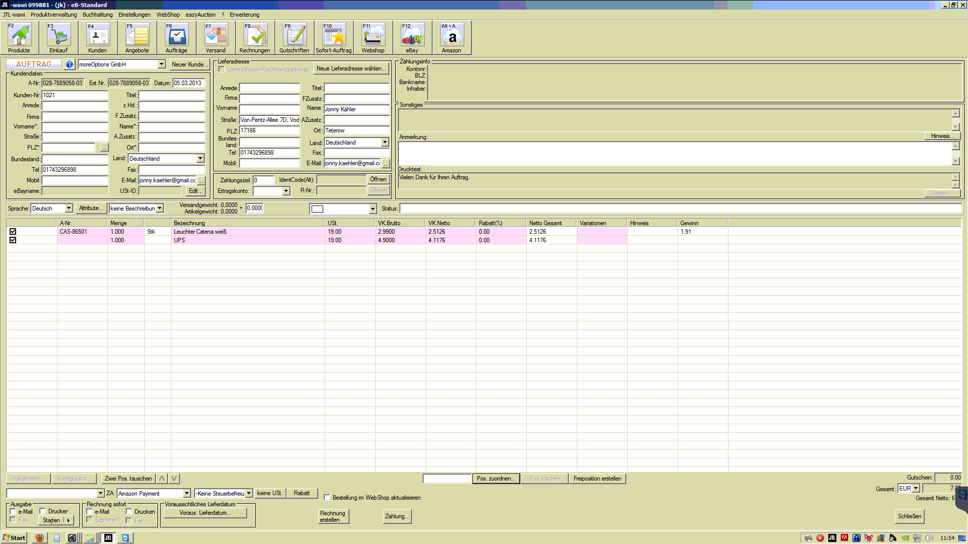The height and width of the screenshot is (544, 968).
Task: Click the Zwei Pos. tauschen button
Action: 129,479
